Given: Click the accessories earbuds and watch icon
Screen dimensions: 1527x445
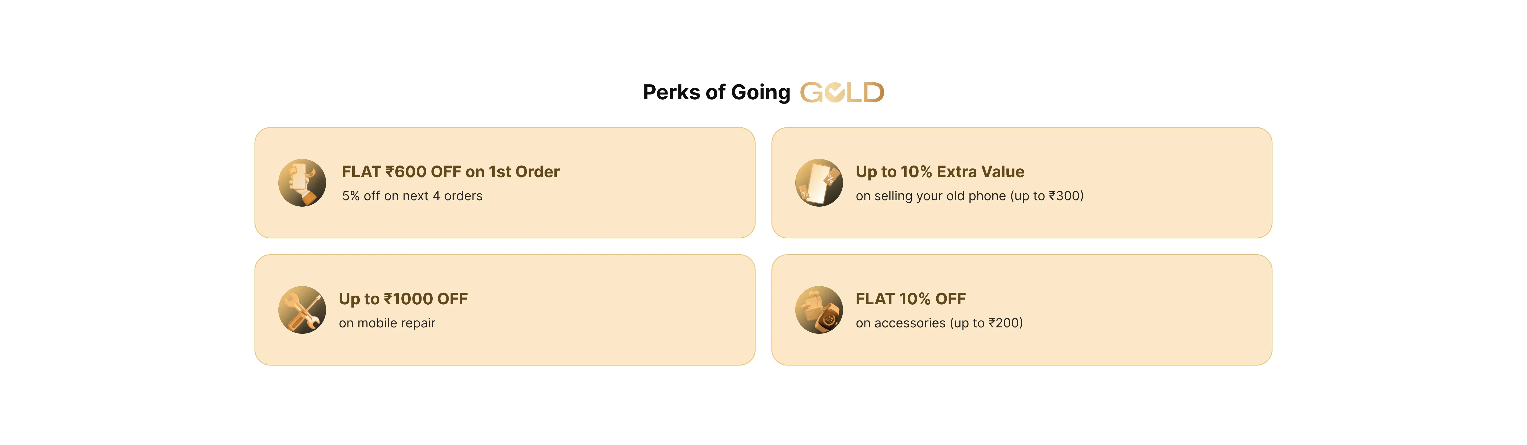Looking at the screenshot, I should (819, 310).
